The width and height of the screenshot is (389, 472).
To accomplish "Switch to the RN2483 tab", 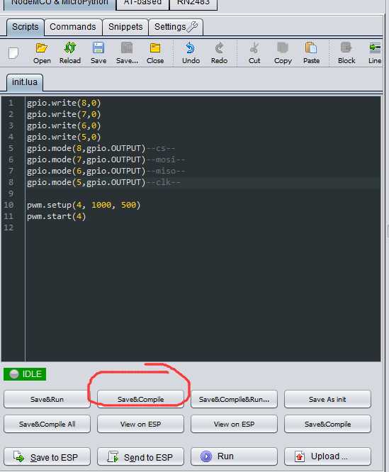I will click(193, 3).
